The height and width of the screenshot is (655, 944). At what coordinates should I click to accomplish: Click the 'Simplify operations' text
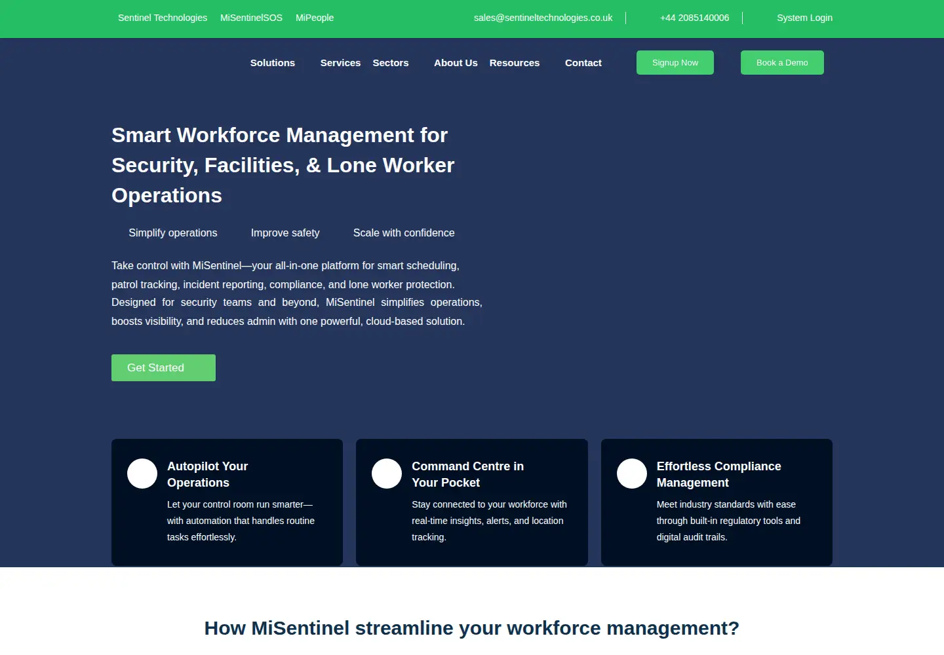click(173, 233)
